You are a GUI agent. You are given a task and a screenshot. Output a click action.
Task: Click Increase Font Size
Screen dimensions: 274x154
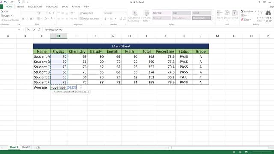pyautogui.click(x=50, y=13)
